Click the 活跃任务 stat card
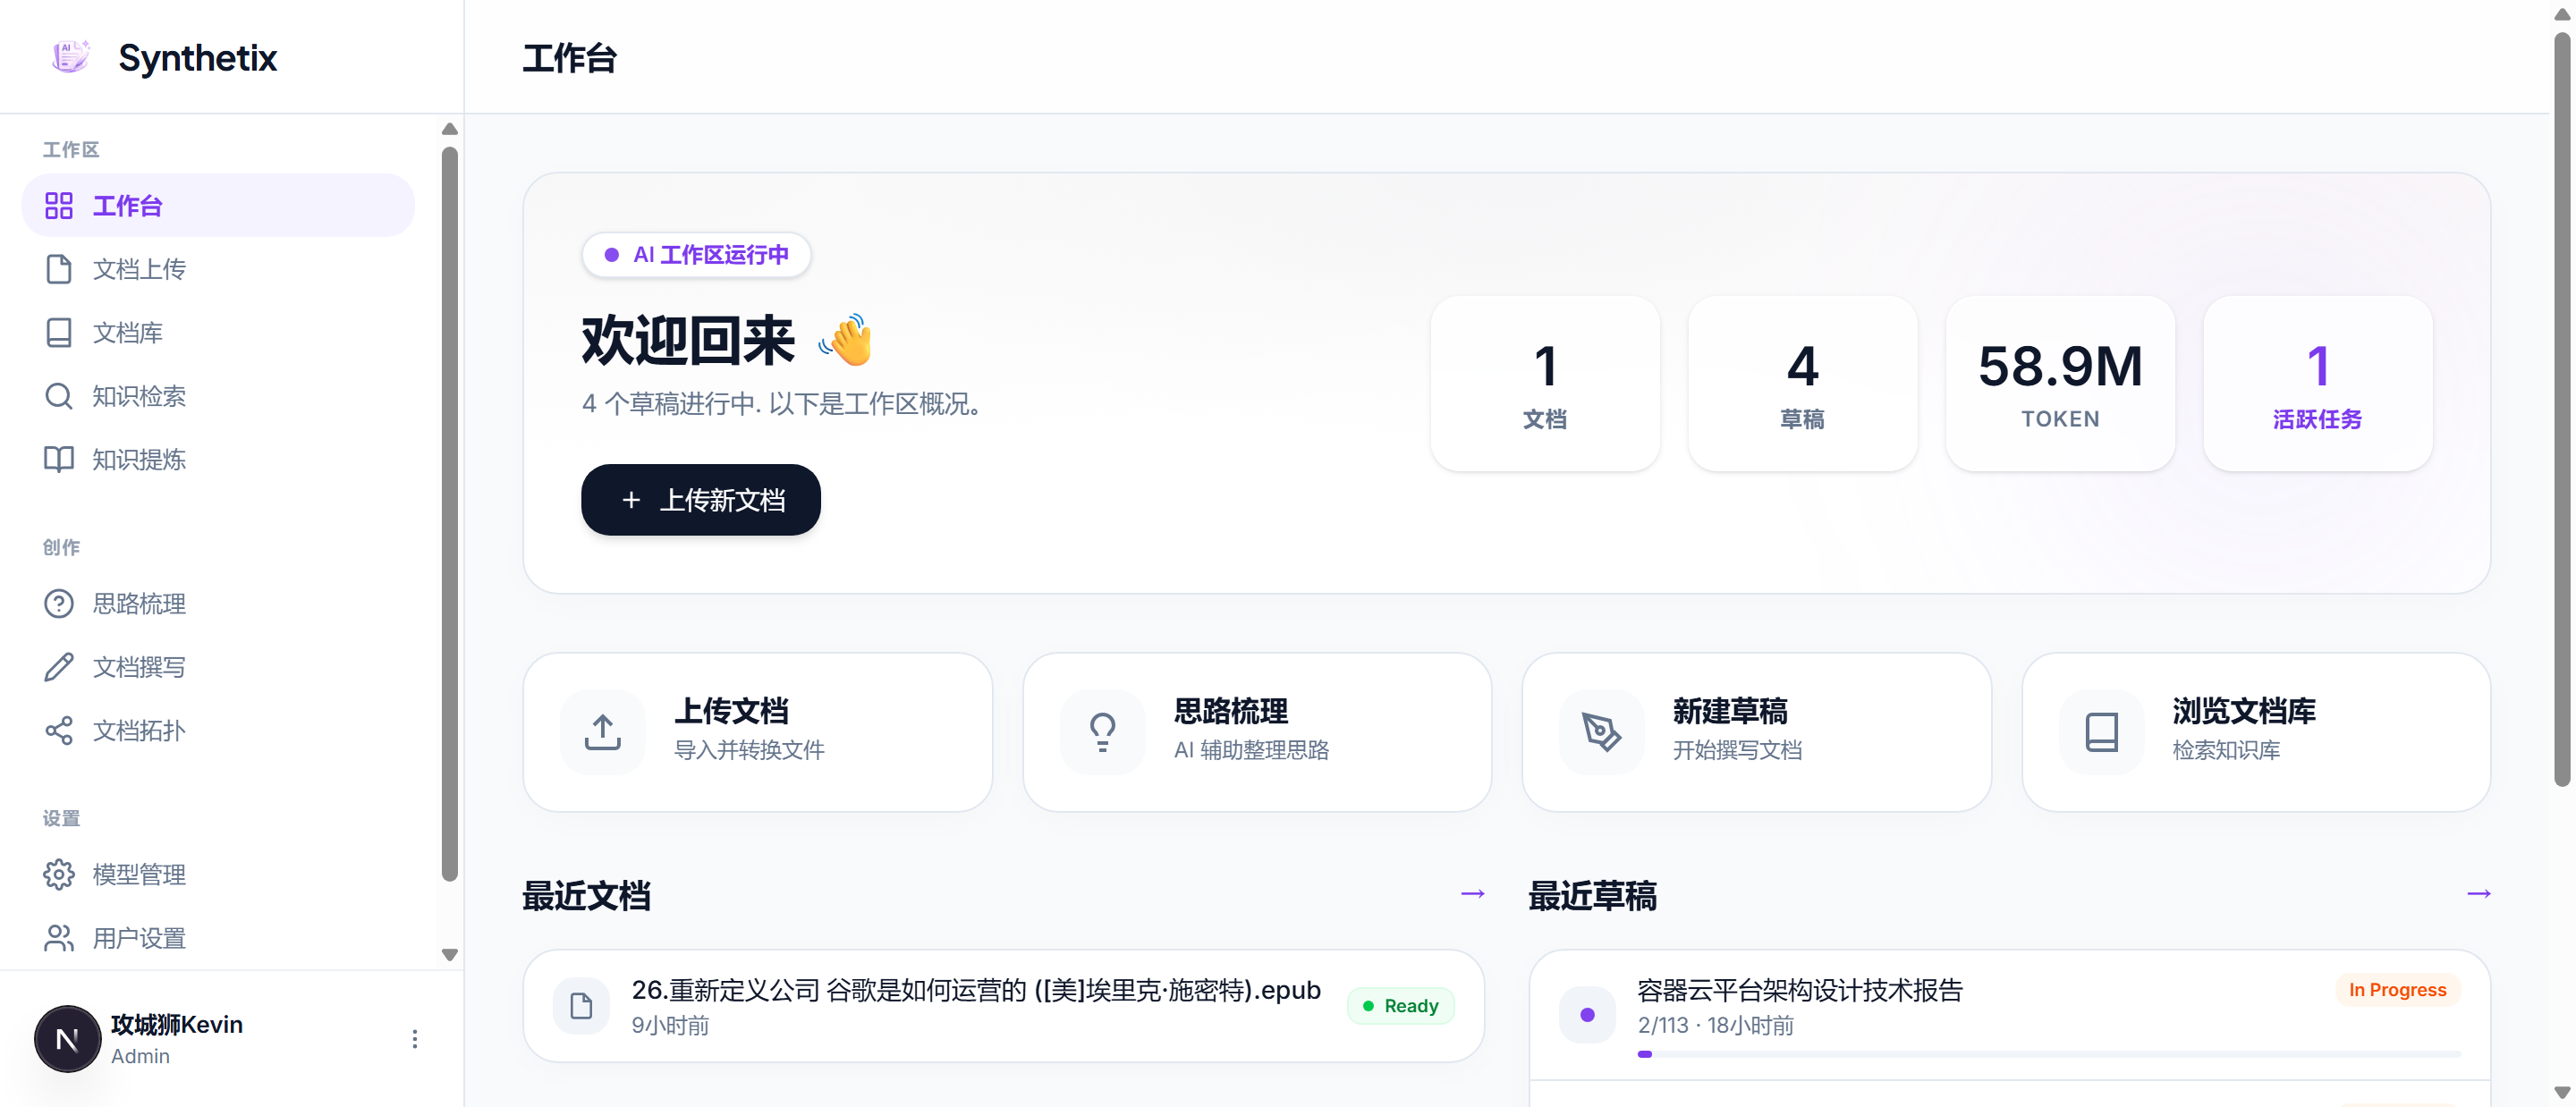This screenshot has width=2576, height=1107. tap(2317, 383)
